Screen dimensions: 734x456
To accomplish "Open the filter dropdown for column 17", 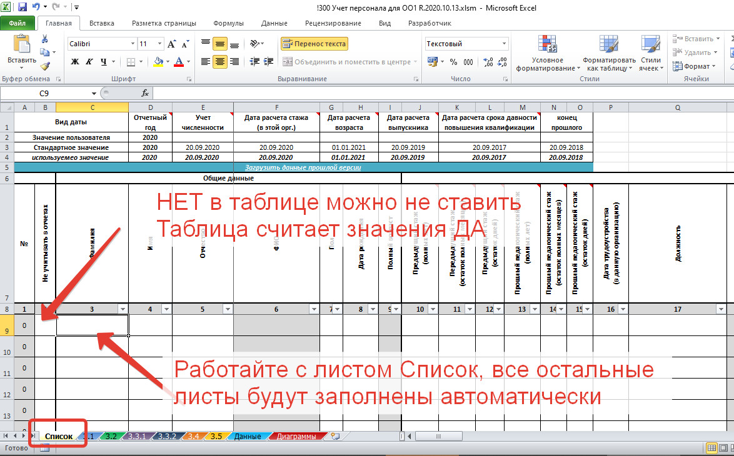I will pyautogui.click(x=720, y=309).
